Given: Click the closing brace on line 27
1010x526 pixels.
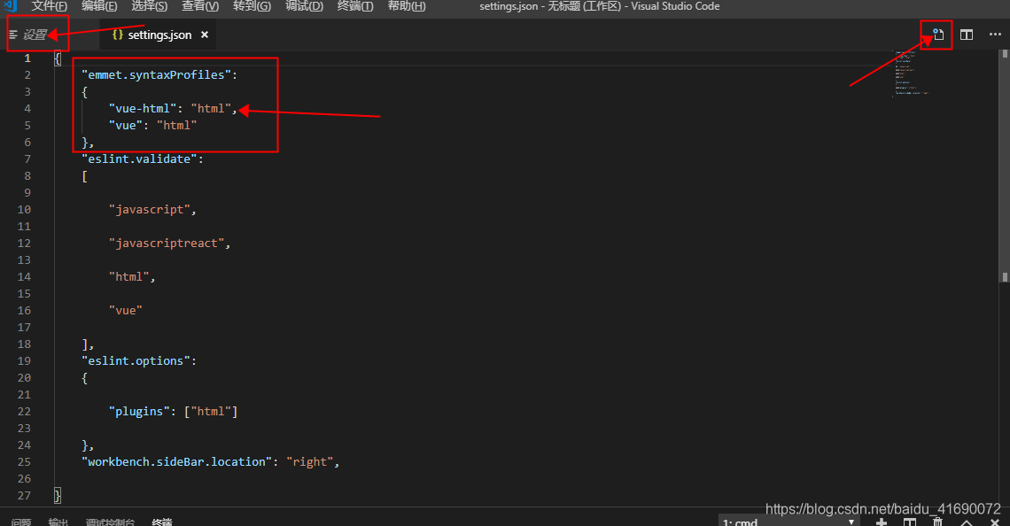Looking at the screenshot, I should [58, 495].
